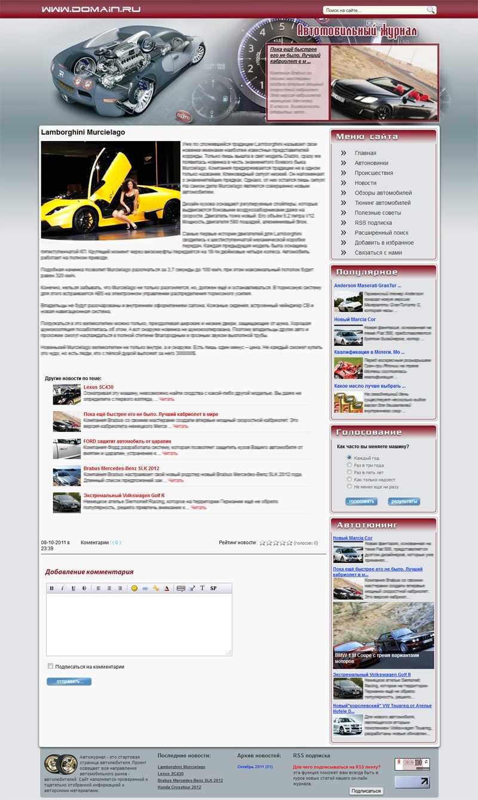Screen dimensions: 478x800
Task: Click the fifth rating star
Action: 290,543
